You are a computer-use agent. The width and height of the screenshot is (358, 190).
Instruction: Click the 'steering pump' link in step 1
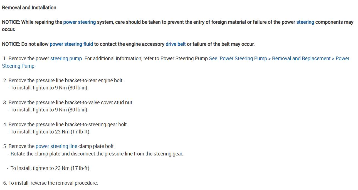[x=66, y=59]
